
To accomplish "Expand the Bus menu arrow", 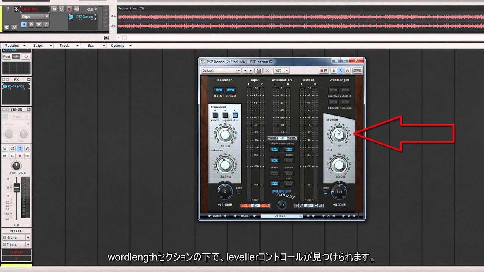I will pos(104,46).
